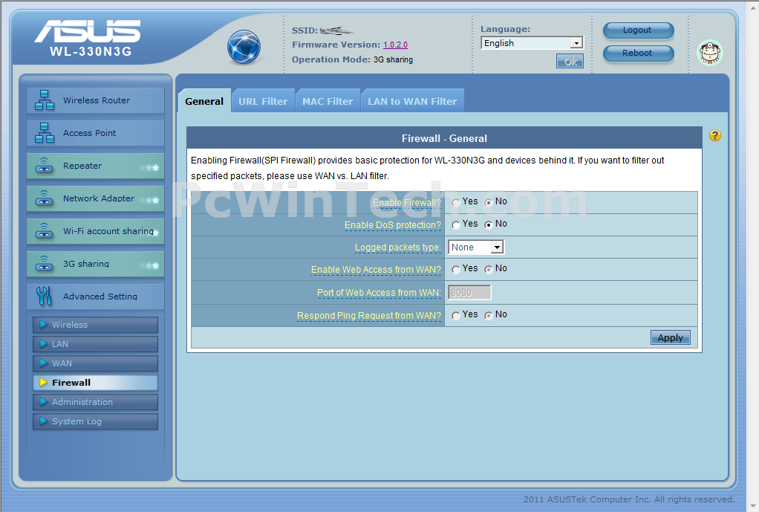Set Enable Web Access from WAN to Yes
Screen dimensions: 759x512
coord(456,269)
